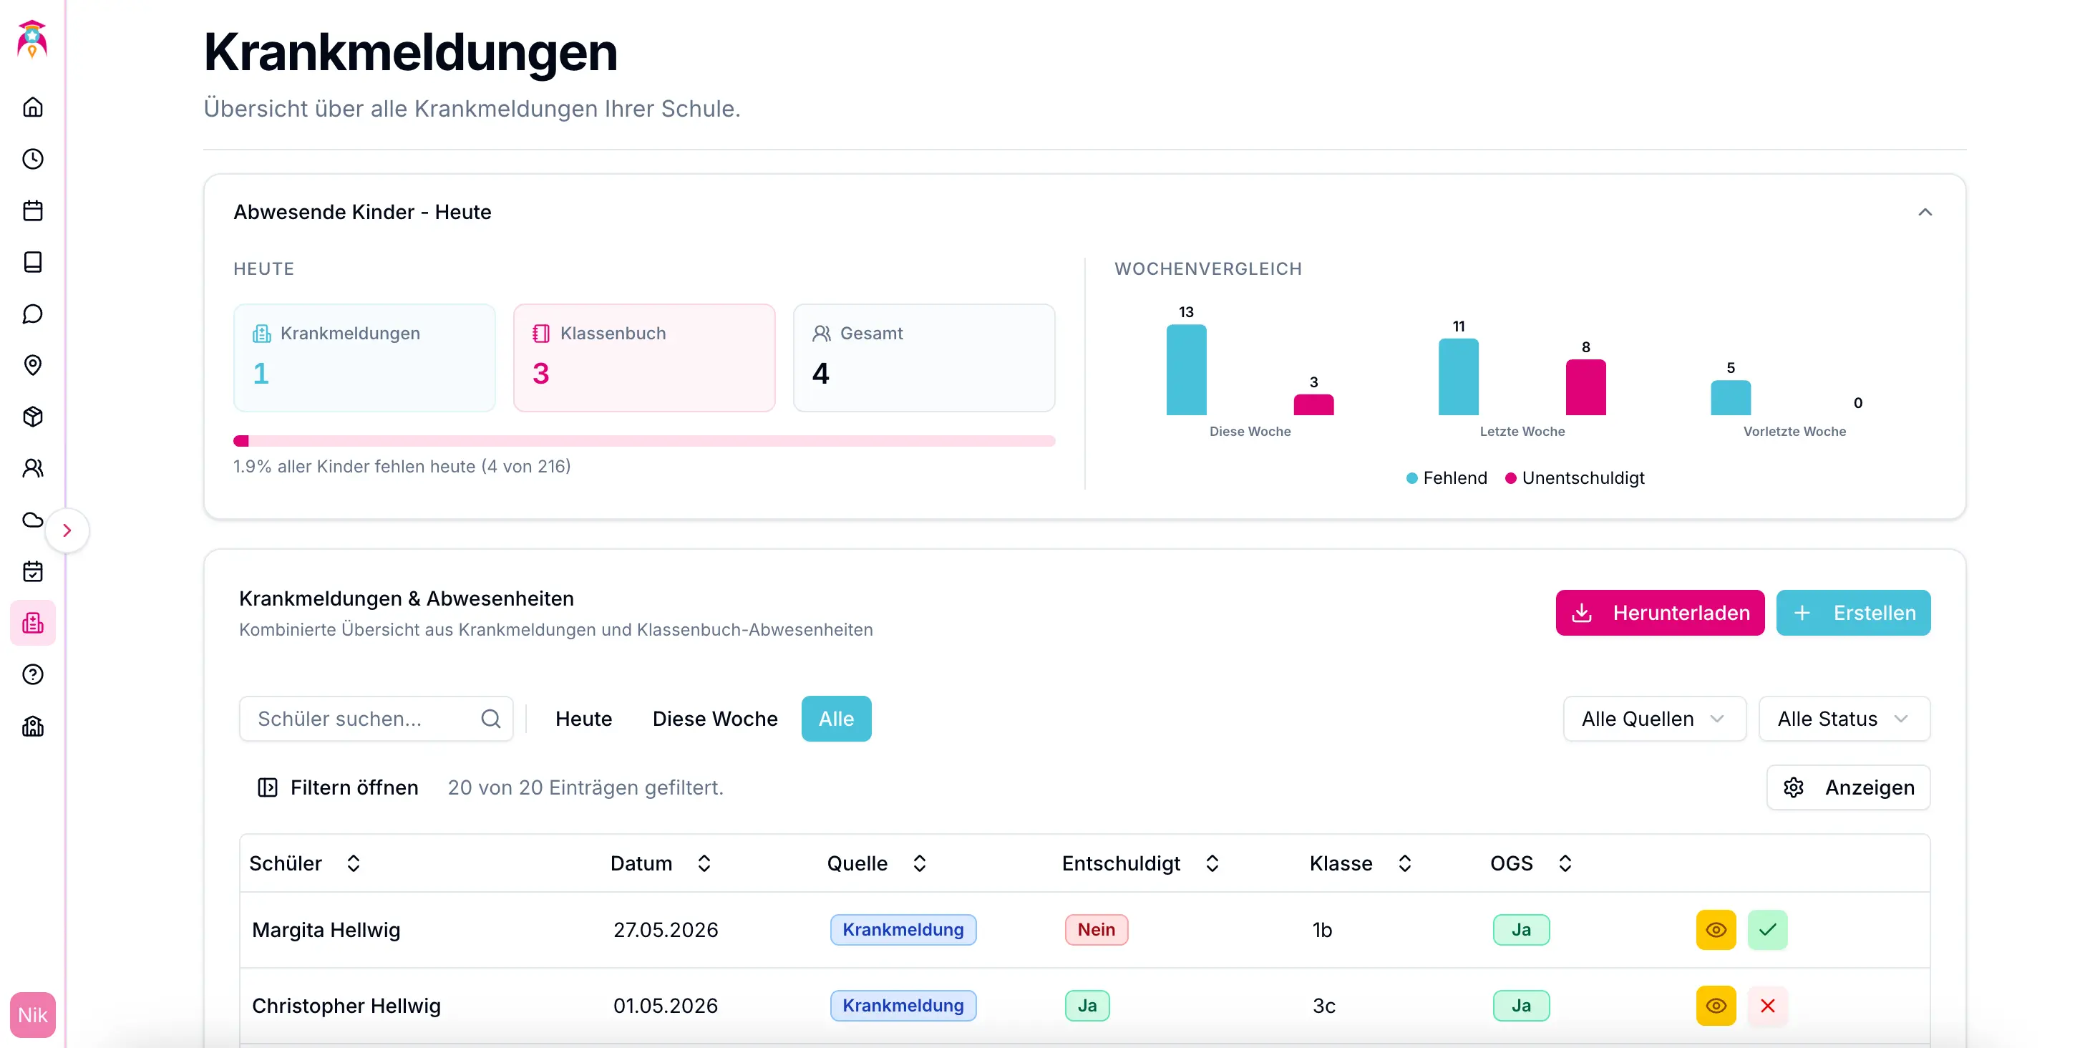Open the cloud icon in sidebar
Viewport: 2090px width, 1048px height.
[x=32, y=520]
